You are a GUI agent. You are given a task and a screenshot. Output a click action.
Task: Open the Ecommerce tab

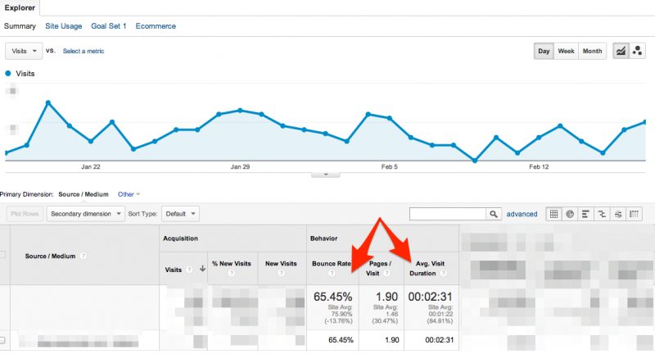pyautogui.click(x=156, y=26)
